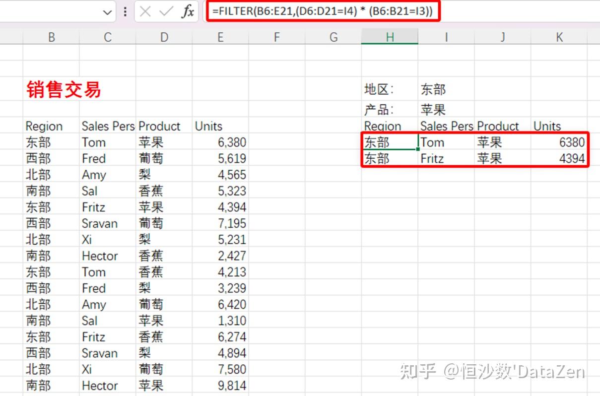Open the Name Box dropdown arrow
This screenshot has width=600, height=396.
(108, 12)
